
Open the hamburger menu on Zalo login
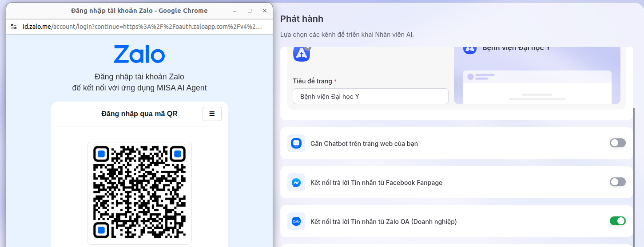212,114
